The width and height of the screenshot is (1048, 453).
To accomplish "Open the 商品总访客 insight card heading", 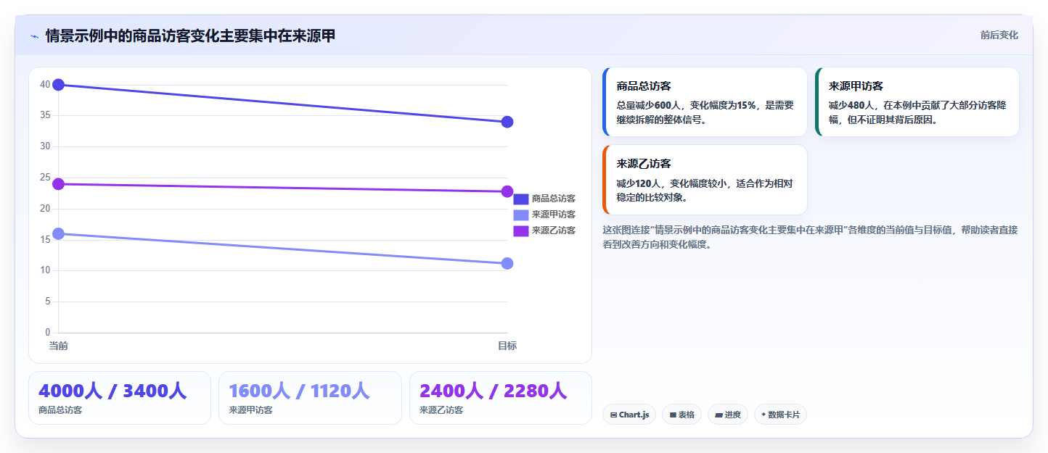I will coord(644,86).
